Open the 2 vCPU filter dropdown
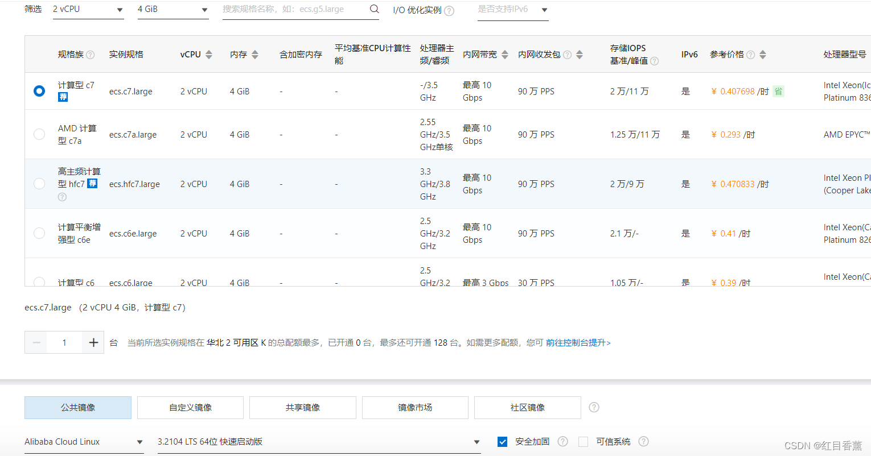 tap(88, 10)
